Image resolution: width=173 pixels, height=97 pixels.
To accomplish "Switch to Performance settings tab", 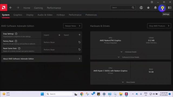I will click(x=75, y=15).
